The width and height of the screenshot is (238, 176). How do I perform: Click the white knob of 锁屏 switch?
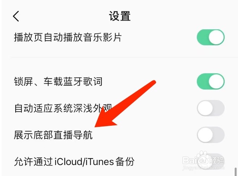point(217,81)
